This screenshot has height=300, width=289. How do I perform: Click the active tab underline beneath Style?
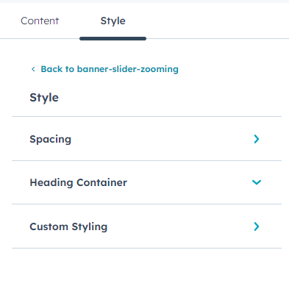pyautogui.click(x=113, y=38)
